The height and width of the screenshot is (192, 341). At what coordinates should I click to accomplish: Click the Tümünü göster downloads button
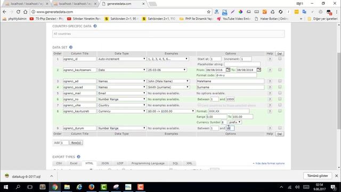pos(318,175)
